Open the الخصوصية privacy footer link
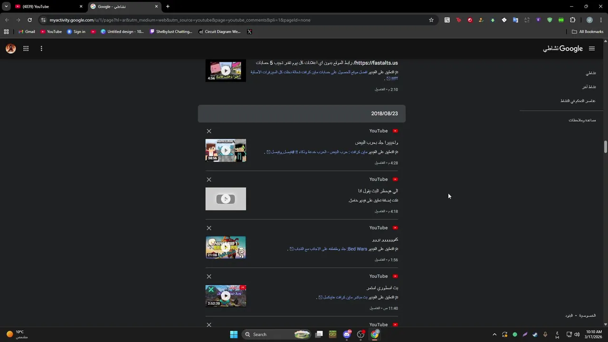The width and height of the screenshot is (608, 342). 588,315
